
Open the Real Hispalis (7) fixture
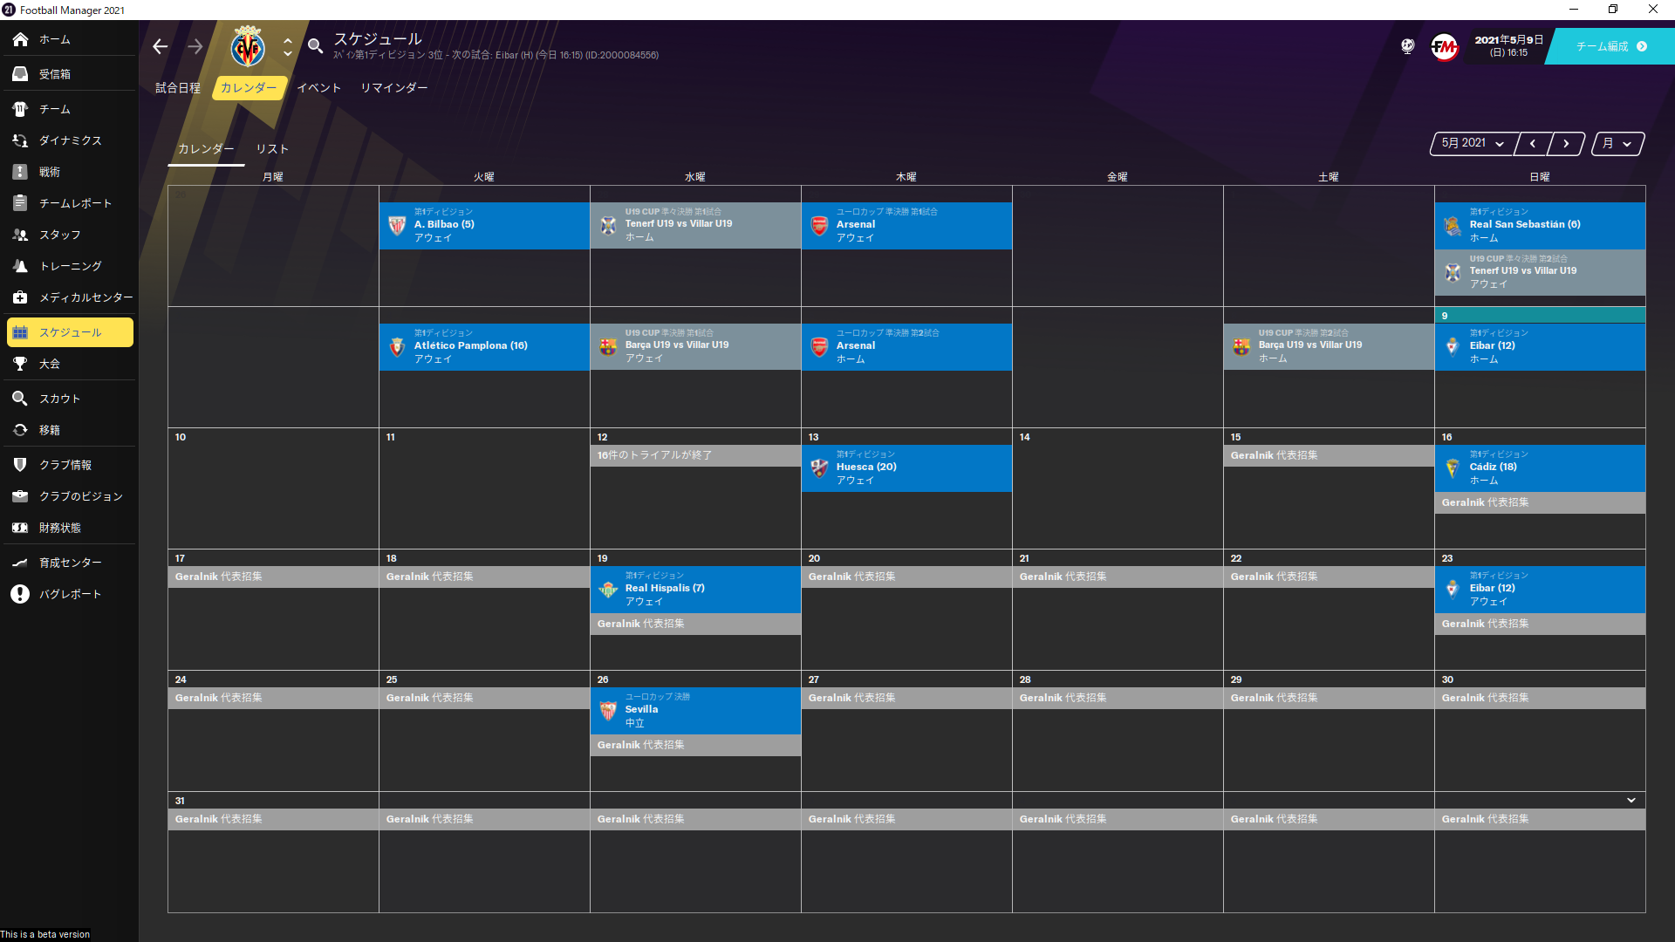click(x=695, y=590)
